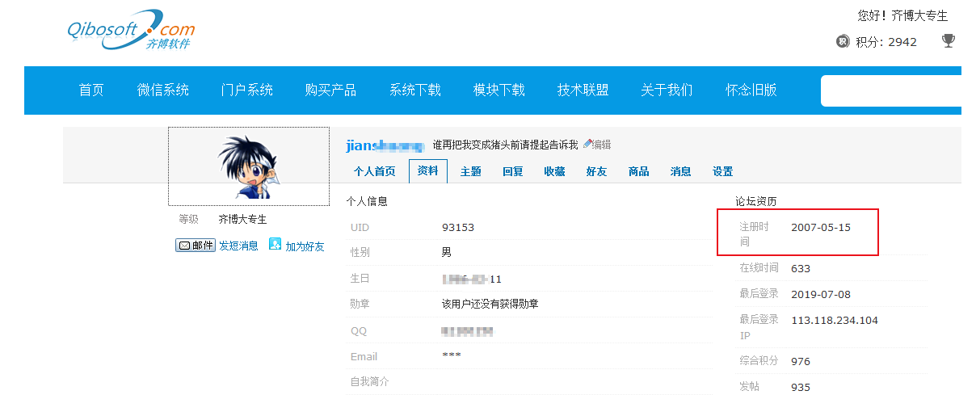Image resolution: width=976 pixels, height=395 pixels.
Task: Click the points coin icon
Action: (843, 41)
